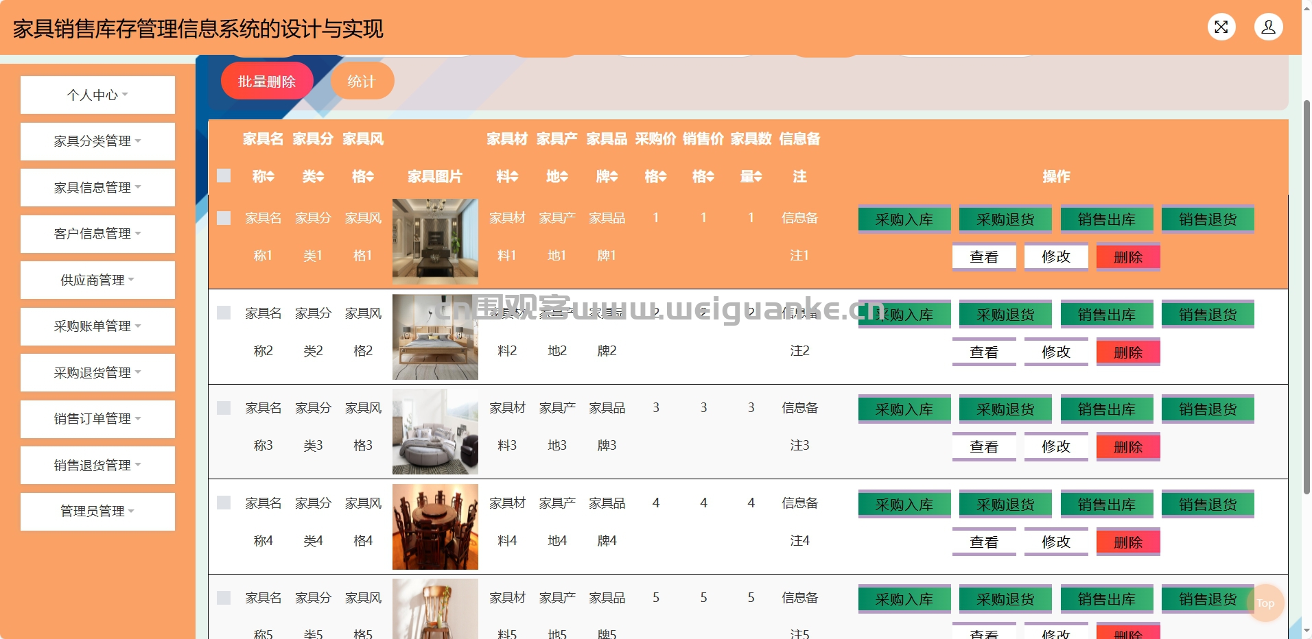Toggle the select-all checkbox in table header
Screen dimensions: 1312x639
point(224,176)
